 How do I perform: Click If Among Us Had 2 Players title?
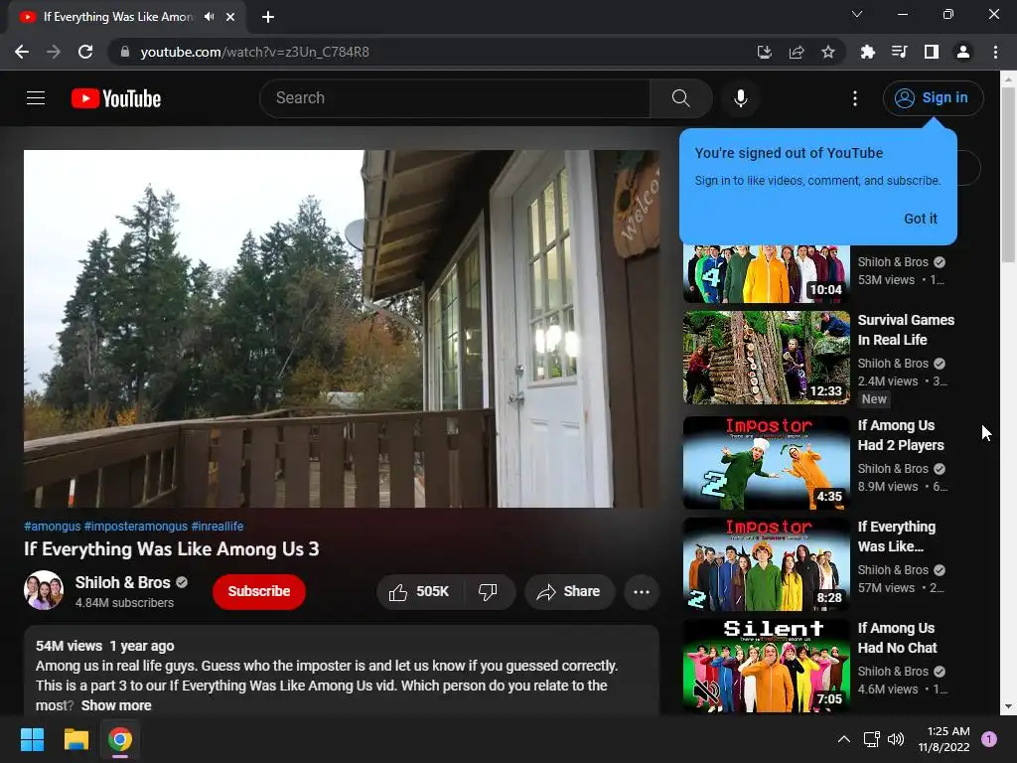(900, 435)
